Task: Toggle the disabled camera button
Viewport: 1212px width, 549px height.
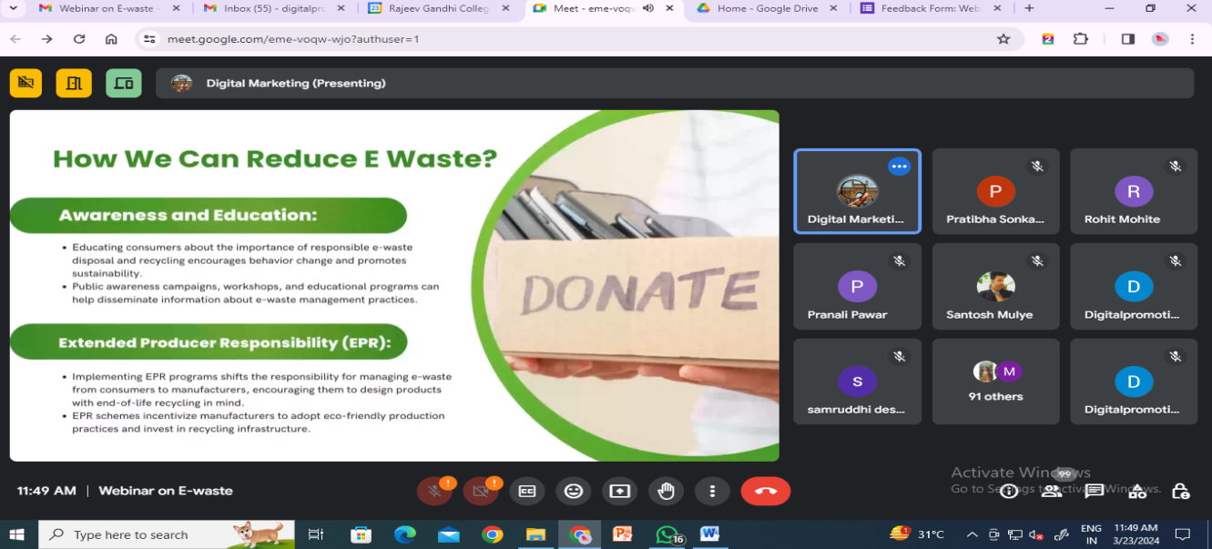Action: [480, 492]
